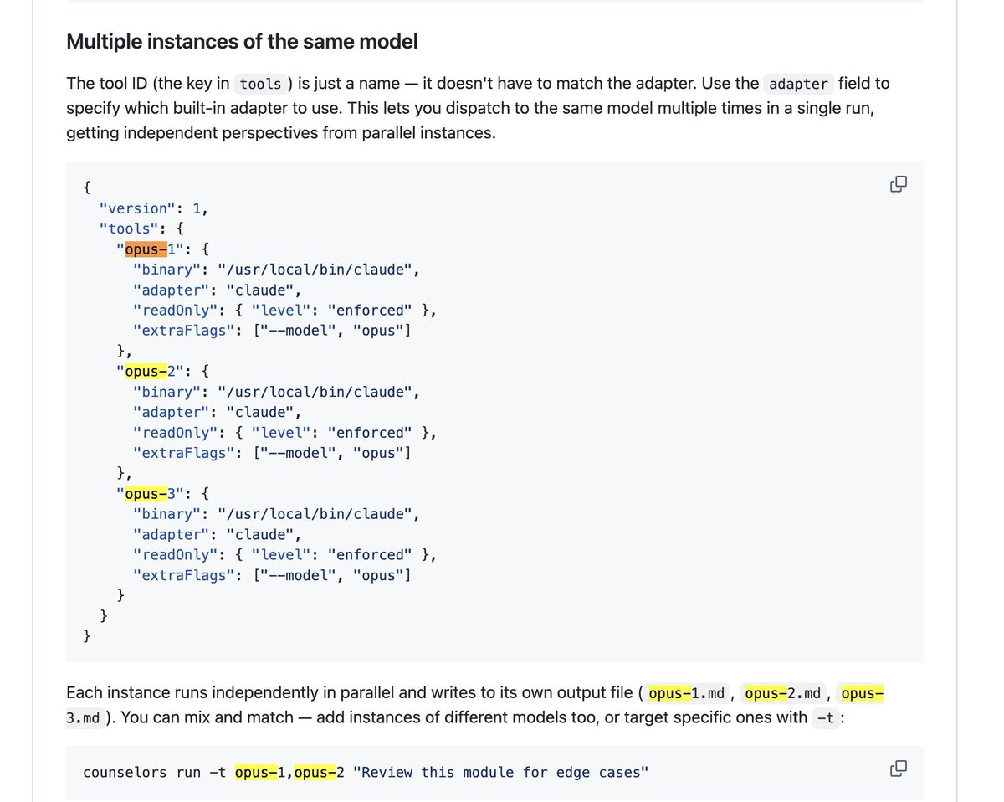Select the highlighted opus-2 key in JSON
Screen dimensions: 1004x802
click(147, 371)
